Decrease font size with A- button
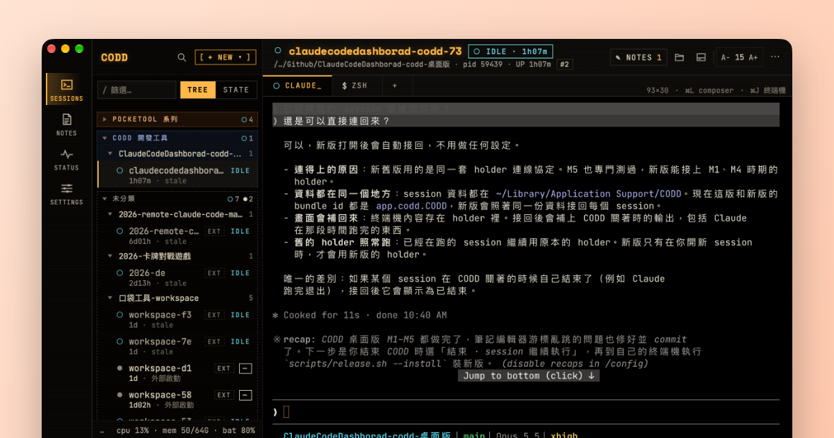This screenshot has height=438, width=834. (726, 58)
